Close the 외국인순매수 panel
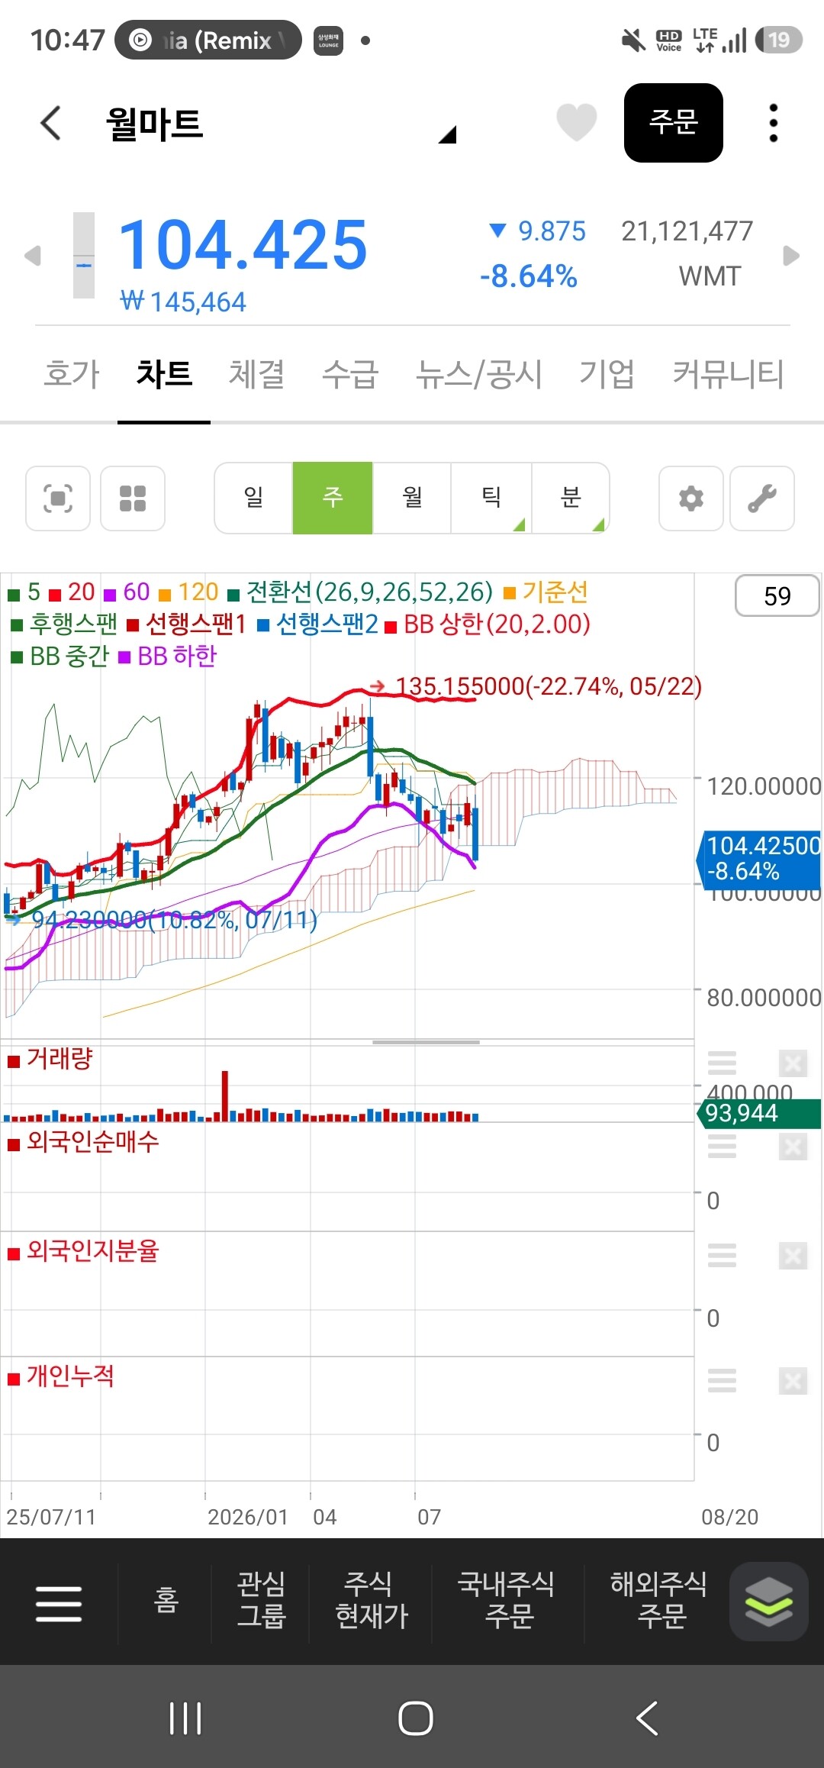The height and width of the screenshot is (1768, 824). tap(793, 1147)
